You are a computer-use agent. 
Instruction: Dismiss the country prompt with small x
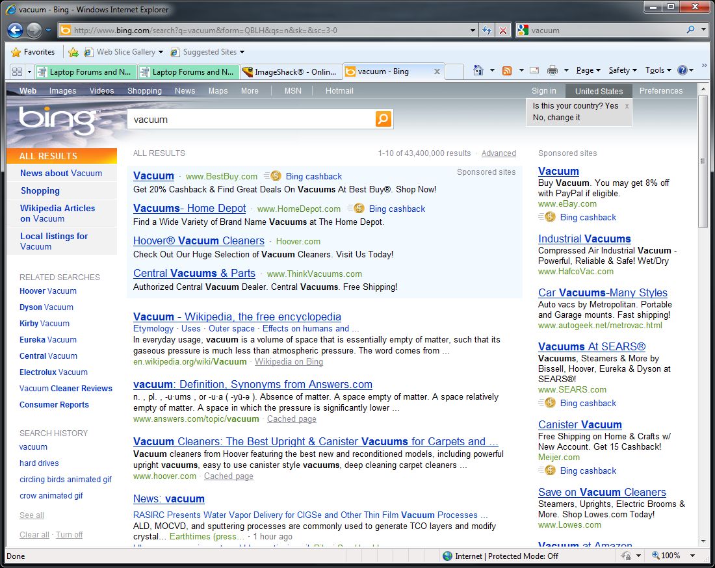pos(627,106)
